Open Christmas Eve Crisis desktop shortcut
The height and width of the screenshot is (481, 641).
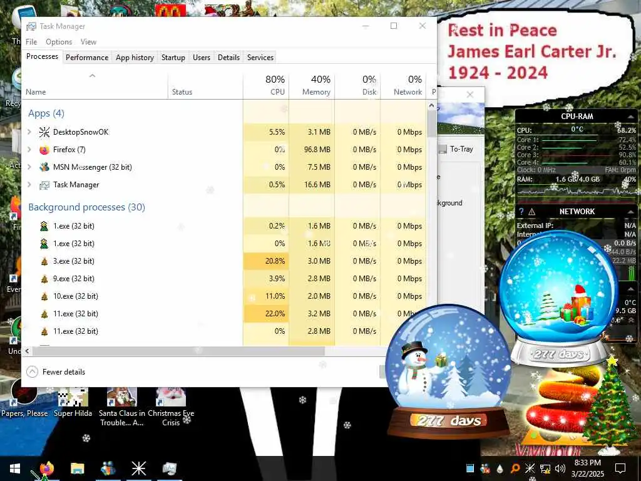pos(171,407)
